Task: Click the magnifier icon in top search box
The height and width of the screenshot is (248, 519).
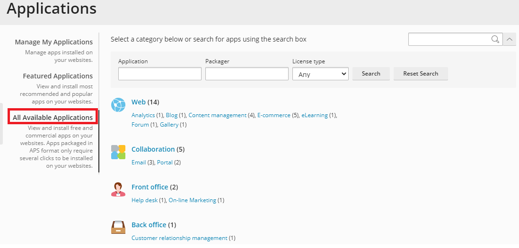Action: [x=495, y=39]
